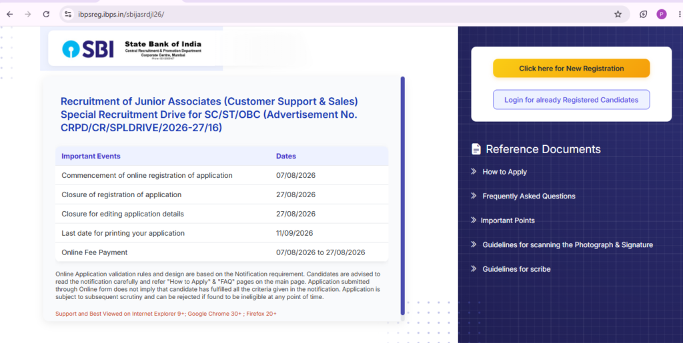Click the address bar URL ibpsreg.ibps.in
Viewport: 683px width, 343px height.
coord(121,15)
